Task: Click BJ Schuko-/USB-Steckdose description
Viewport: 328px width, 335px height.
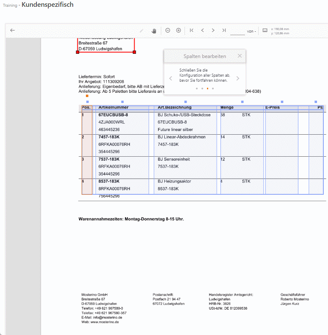Action: pyautogui.click(x=184, y=115)
